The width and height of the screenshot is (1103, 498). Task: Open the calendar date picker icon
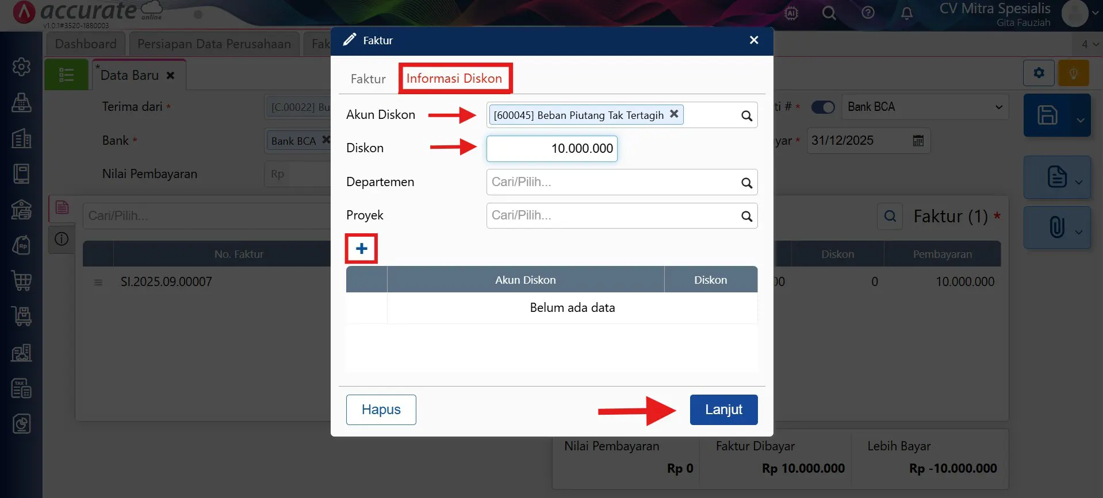(x=918, y=141)
